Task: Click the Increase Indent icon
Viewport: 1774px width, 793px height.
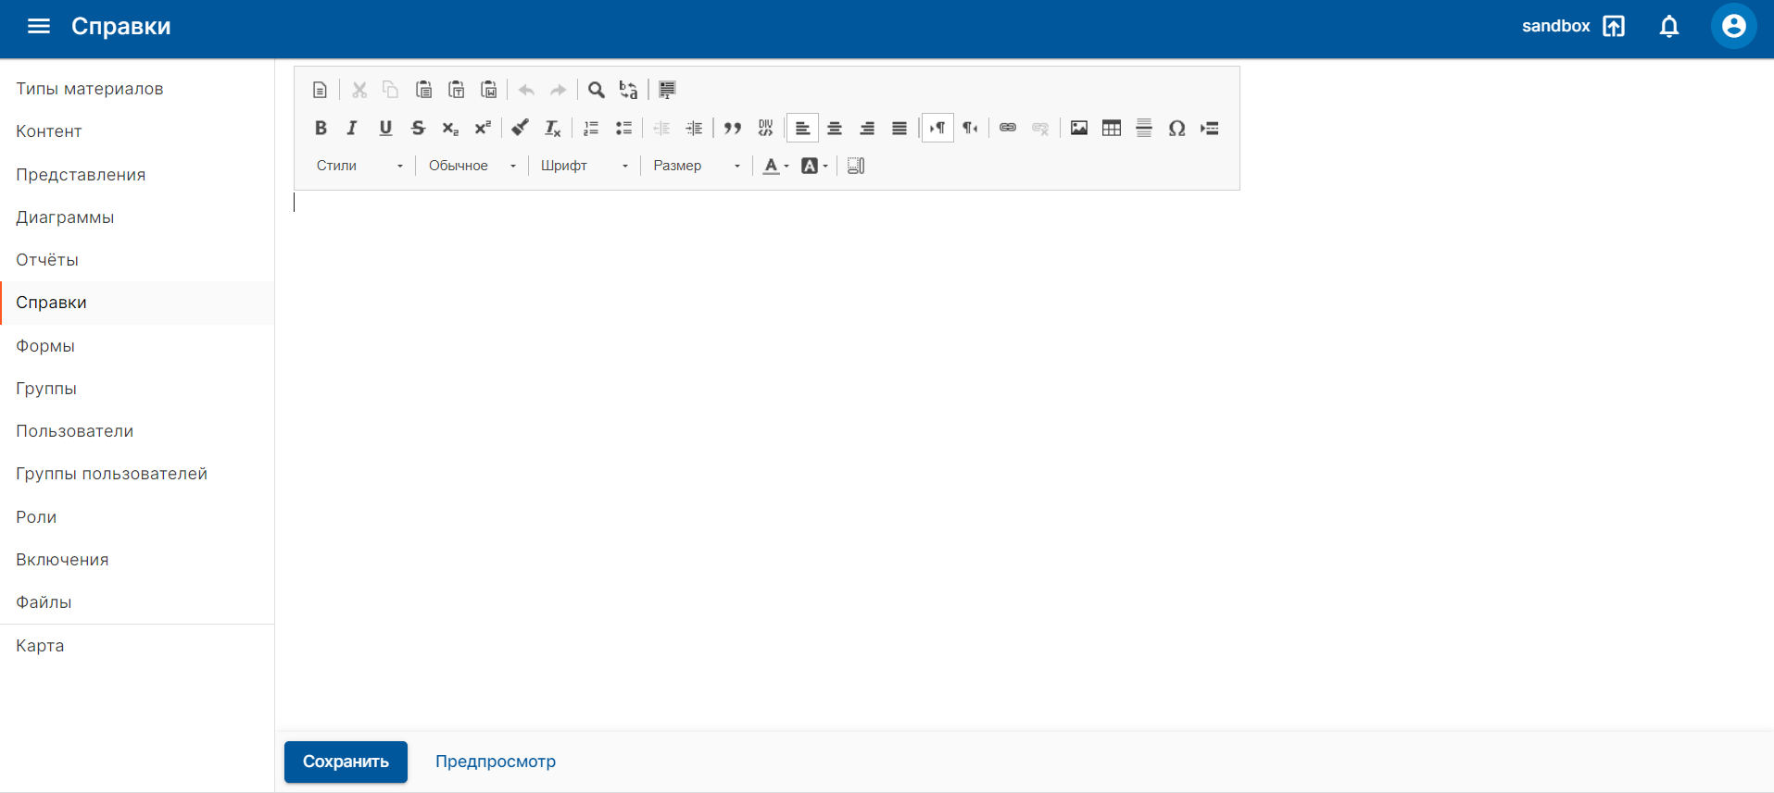Action: (x=694, y=128)
